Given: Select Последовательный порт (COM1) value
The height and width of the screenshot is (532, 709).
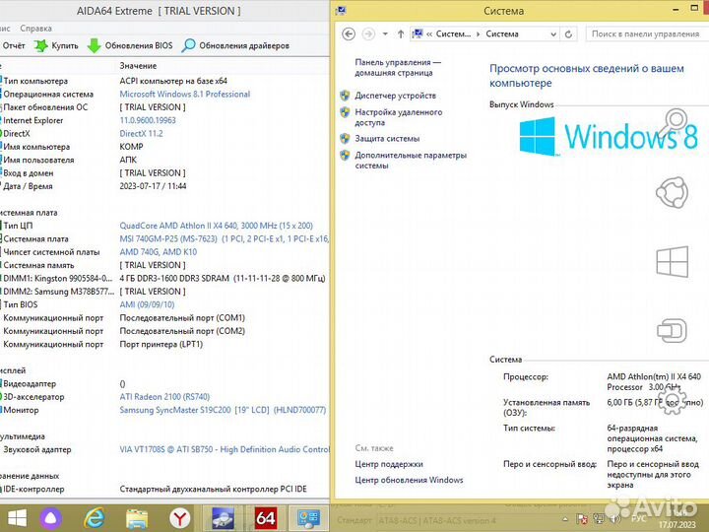Looking at the screenshot, I should (182, 318).
